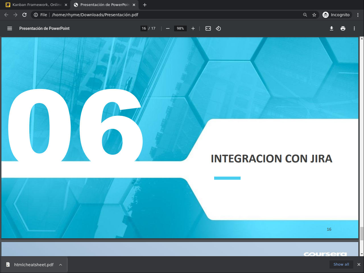
Task: Click the Presentación de PowerPoint document title
Action: (44, 28)
